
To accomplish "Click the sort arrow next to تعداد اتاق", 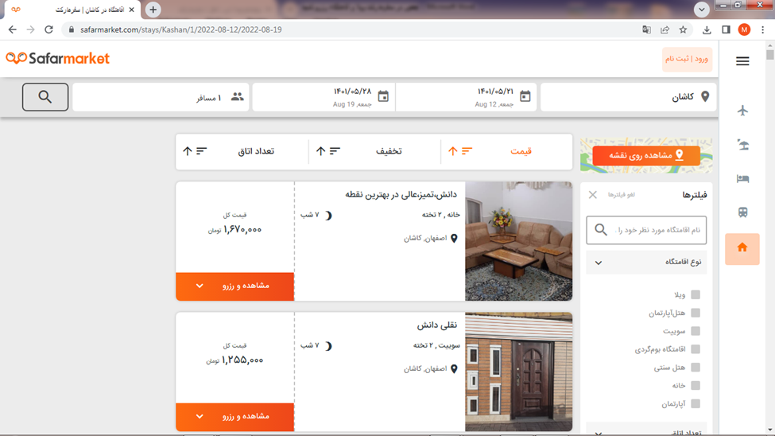I will (x=188, y=151).
